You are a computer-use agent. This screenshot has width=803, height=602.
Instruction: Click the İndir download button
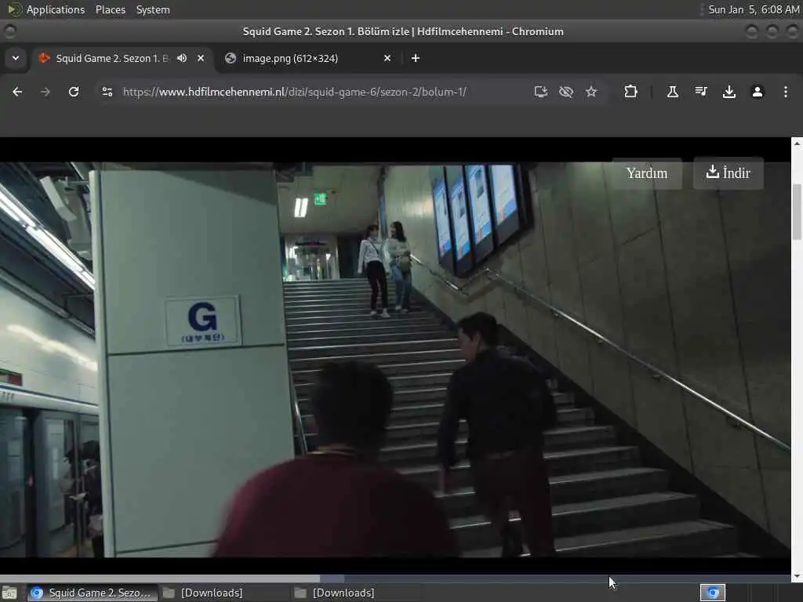point(729,173)
